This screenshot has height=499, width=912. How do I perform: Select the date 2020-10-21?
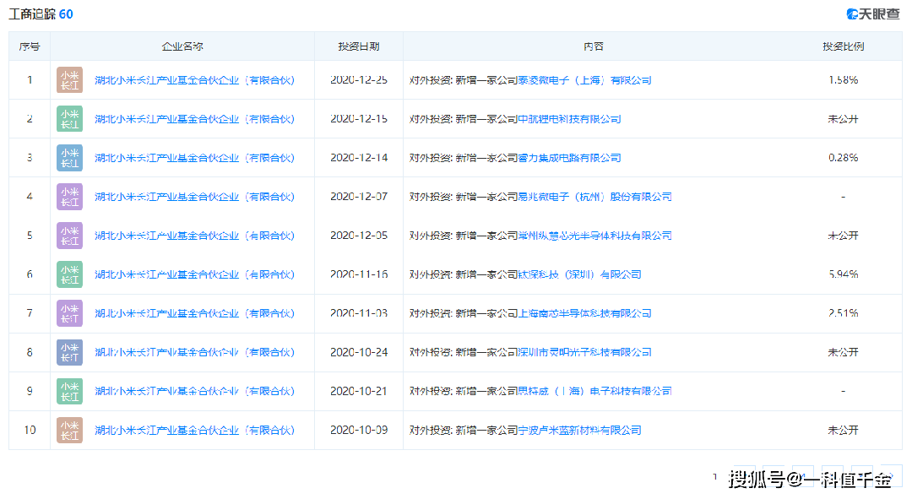(x=359, y=391)
